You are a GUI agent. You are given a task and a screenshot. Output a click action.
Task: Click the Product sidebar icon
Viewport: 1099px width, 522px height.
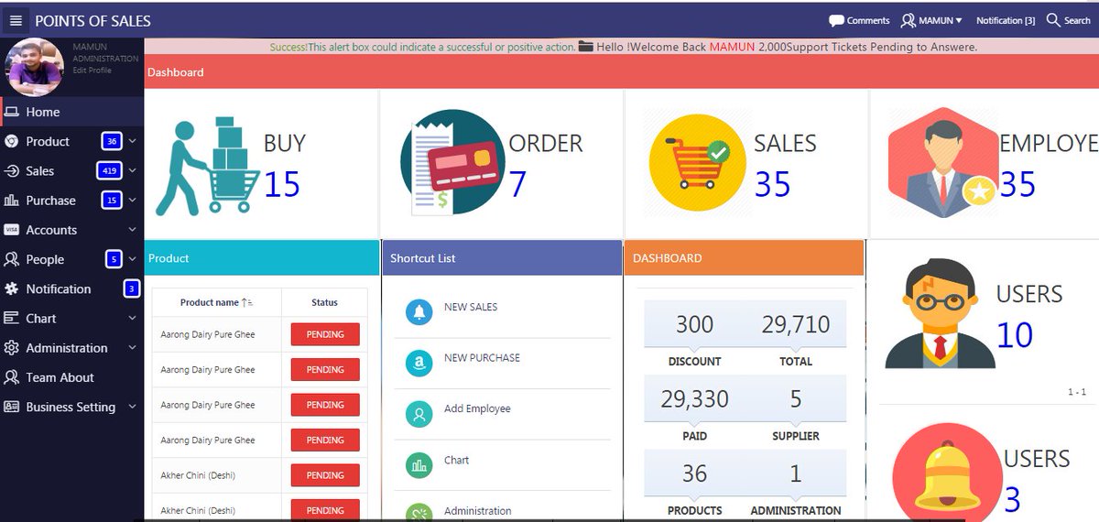click(12, 141)
